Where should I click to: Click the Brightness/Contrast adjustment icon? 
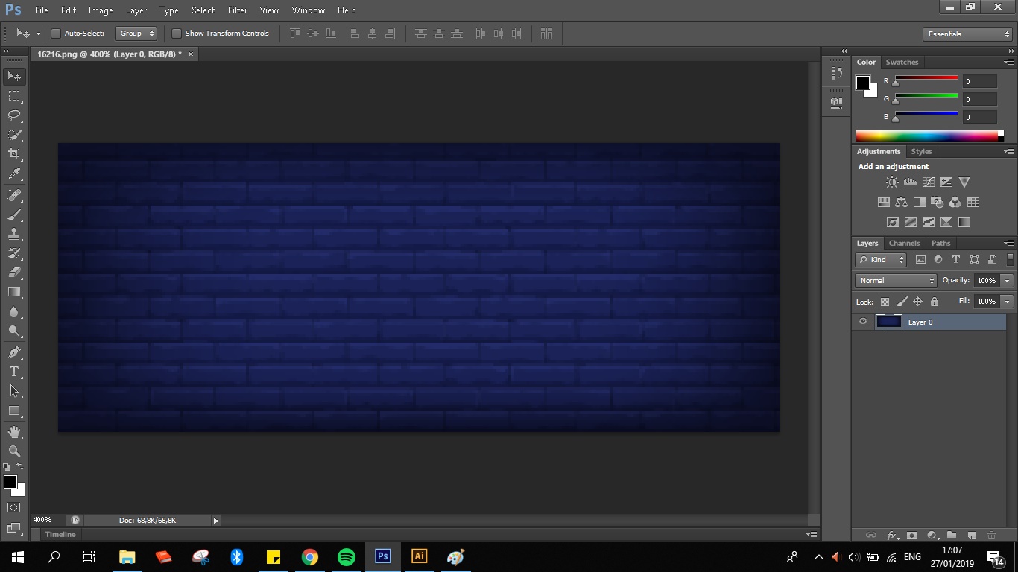[892, 182]
